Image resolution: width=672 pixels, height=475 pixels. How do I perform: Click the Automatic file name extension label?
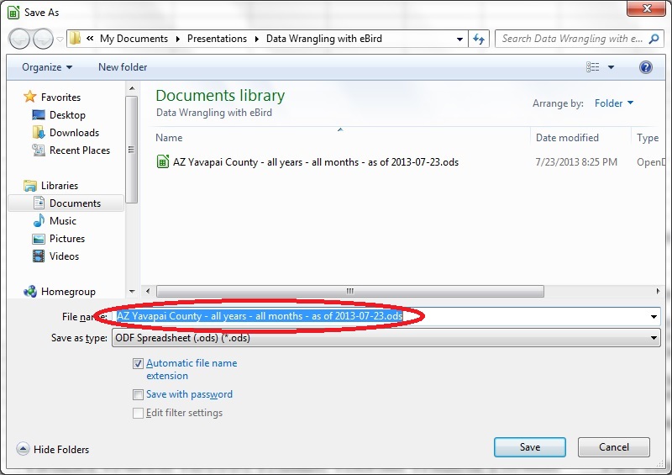[192, 369]
